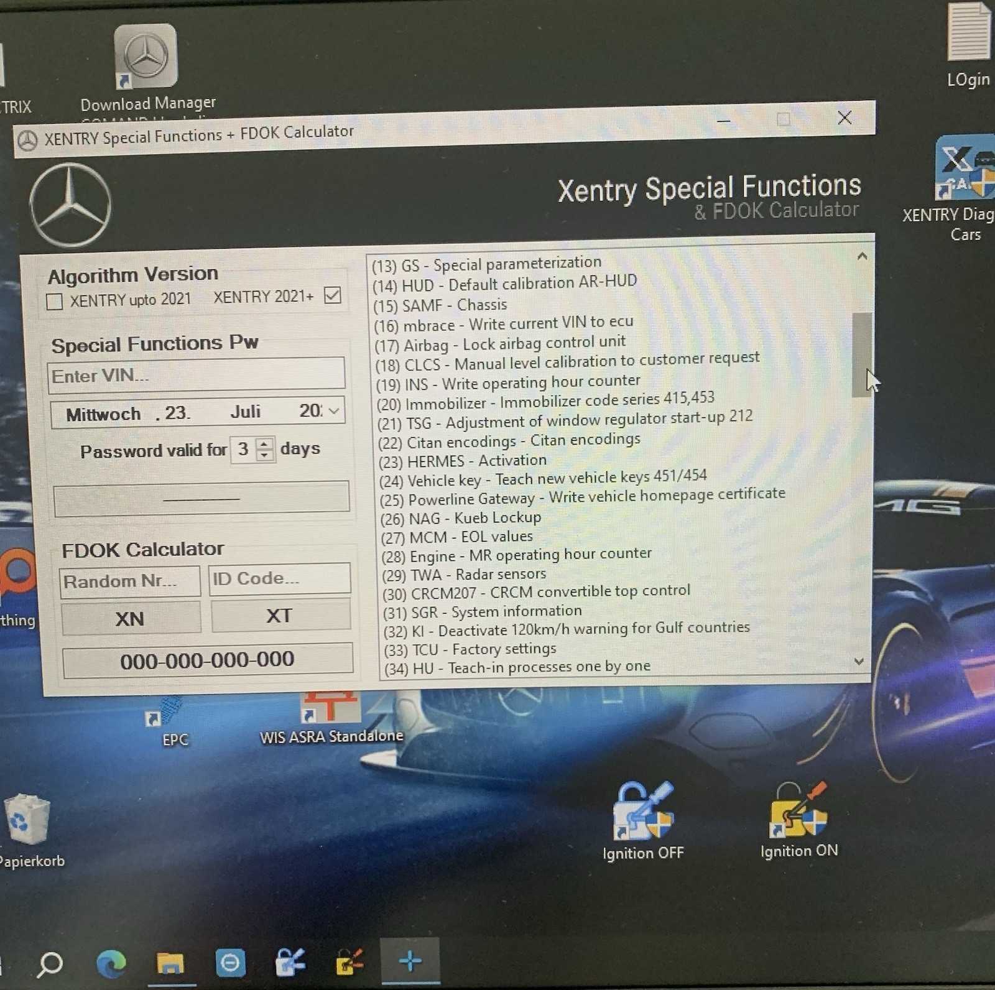
Task: Select (16) mbrace - Write current VIN to ecu
Action: (x=504, y=323)
